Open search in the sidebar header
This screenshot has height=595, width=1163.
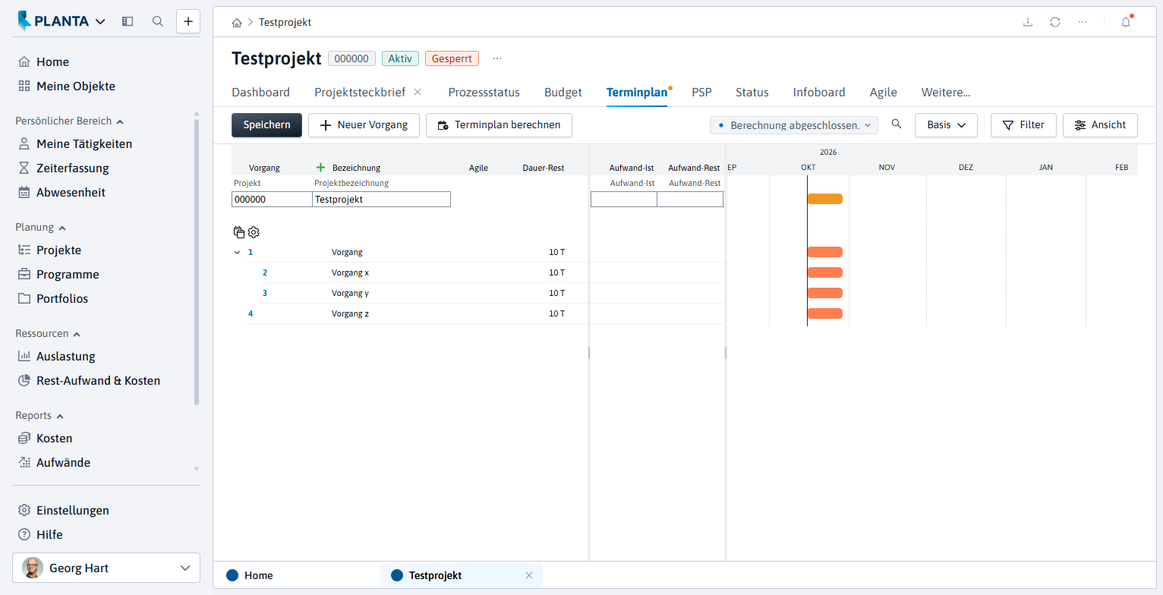[x=158, y=21]
